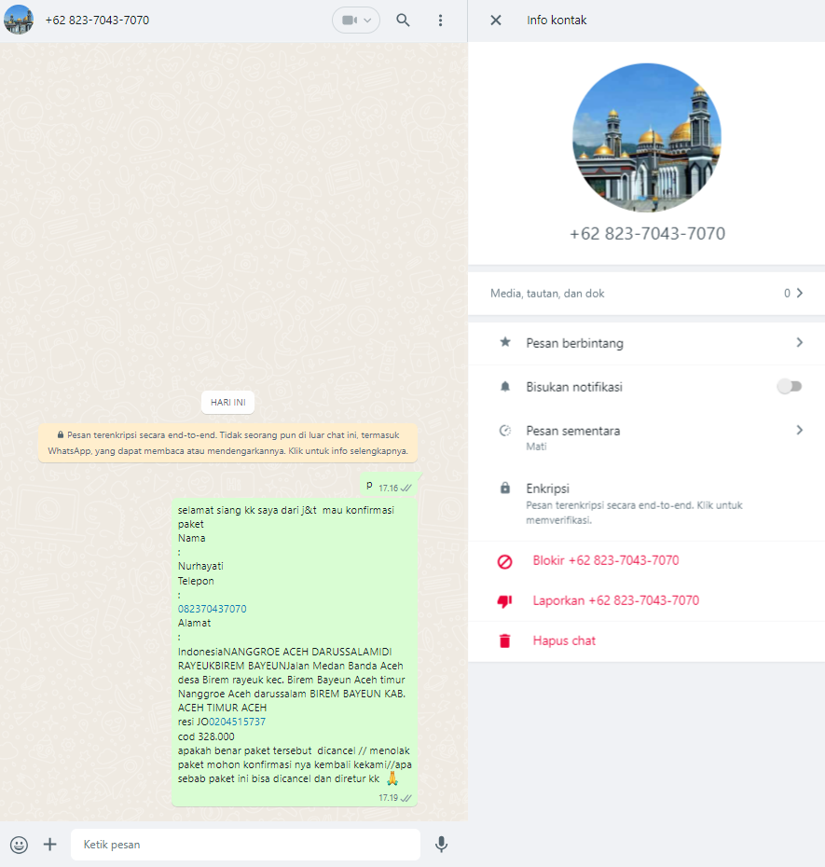
Task: Click the 17.16 message timestamp
Action: [388, 489]
